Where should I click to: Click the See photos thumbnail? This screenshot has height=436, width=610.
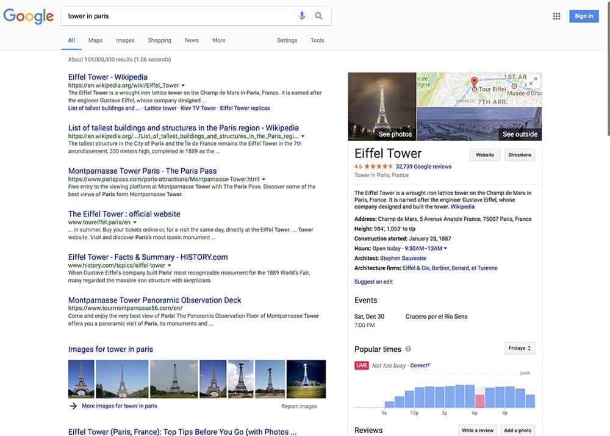pos(382,106)
